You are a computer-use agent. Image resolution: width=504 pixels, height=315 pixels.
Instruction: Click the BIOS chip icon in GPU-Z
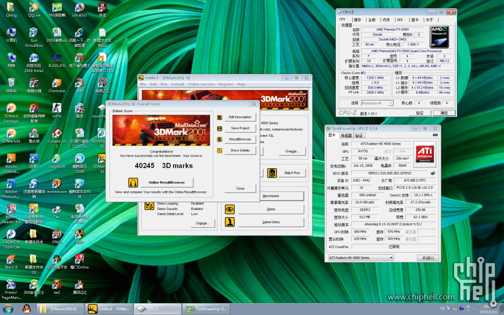[x=433, y=173]
